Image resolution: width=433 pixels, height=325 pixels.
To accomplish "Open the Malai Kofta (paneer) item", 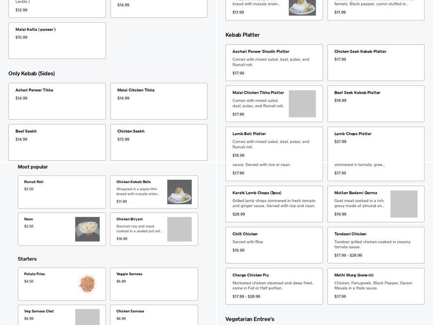I will 57,41.
